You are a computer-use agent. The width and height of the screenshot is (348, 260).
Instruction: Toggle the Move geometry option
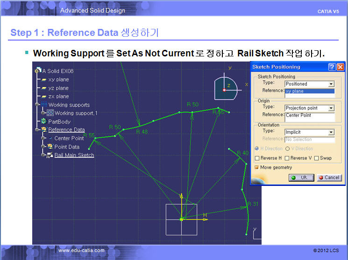tap(256, 167)
